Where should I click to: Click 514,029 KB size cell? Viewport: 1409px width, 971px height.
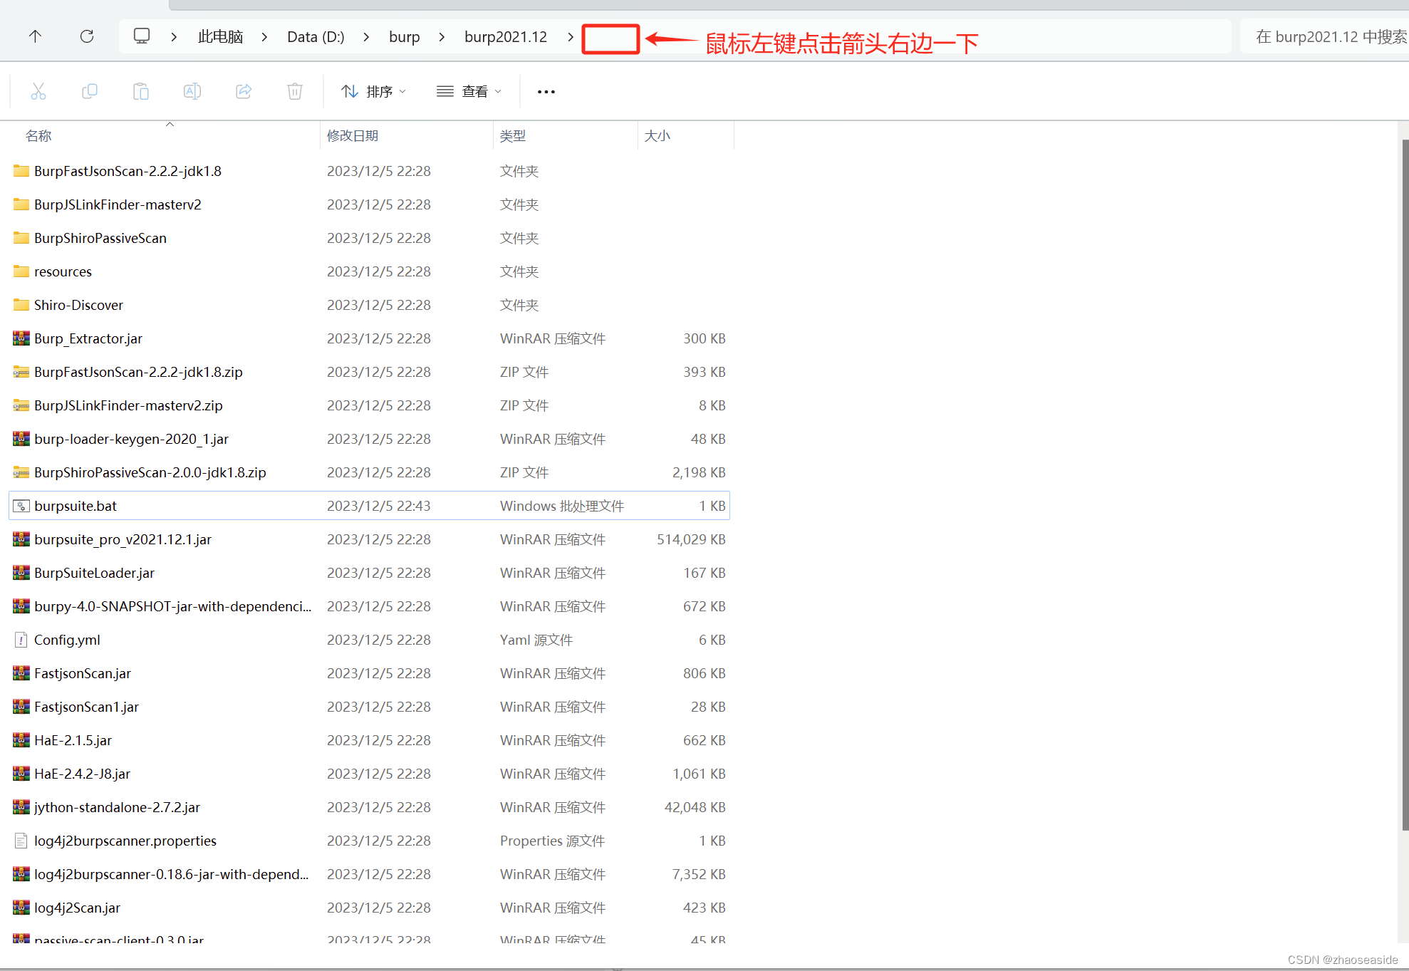click(x=691, y=539)
